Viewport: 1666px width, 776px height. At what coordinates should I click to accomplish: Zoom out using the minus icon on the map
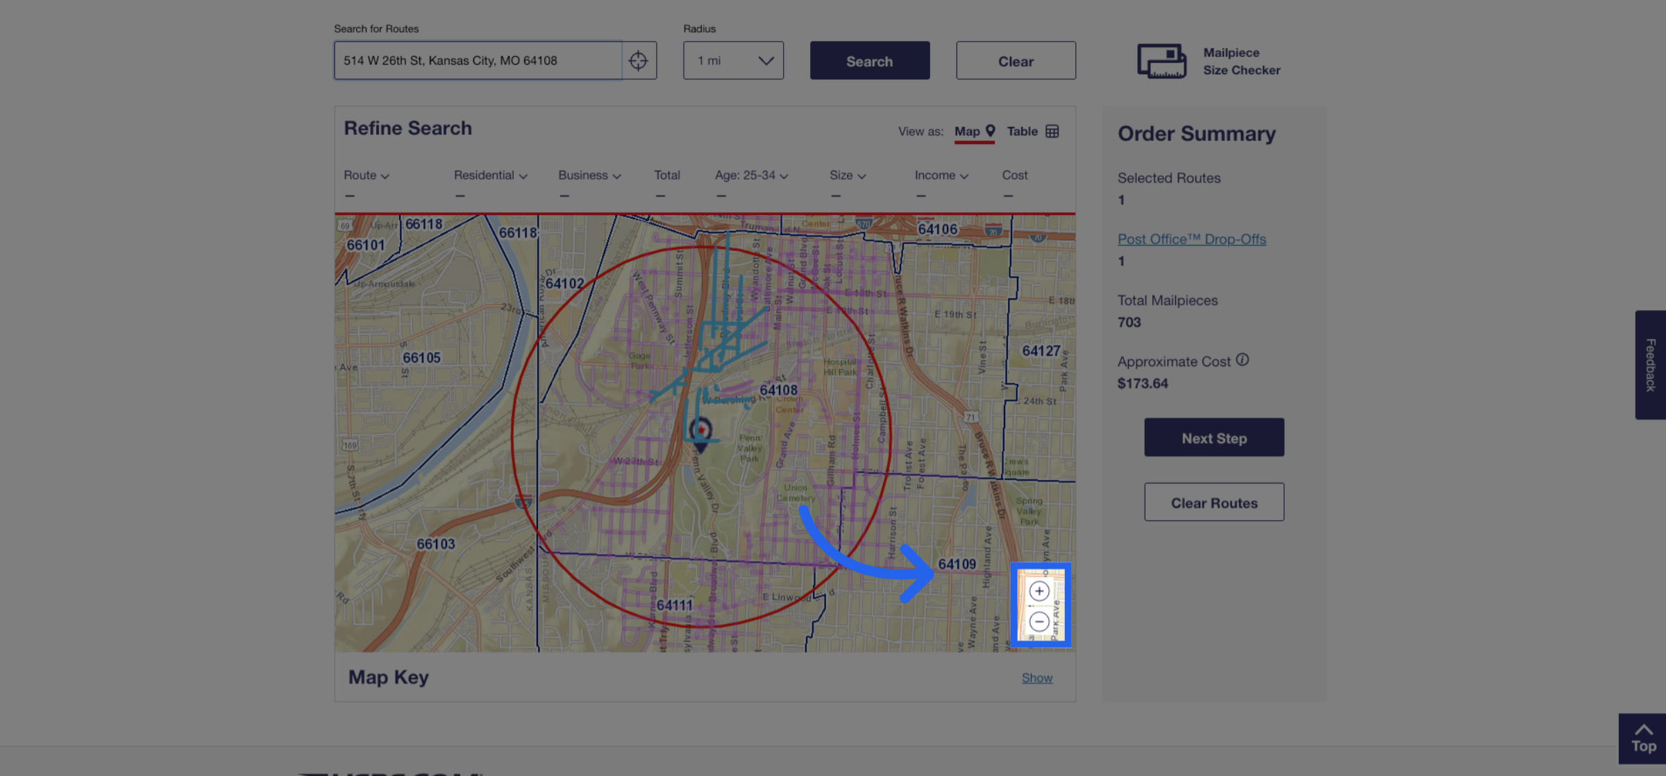(1038, 623)
